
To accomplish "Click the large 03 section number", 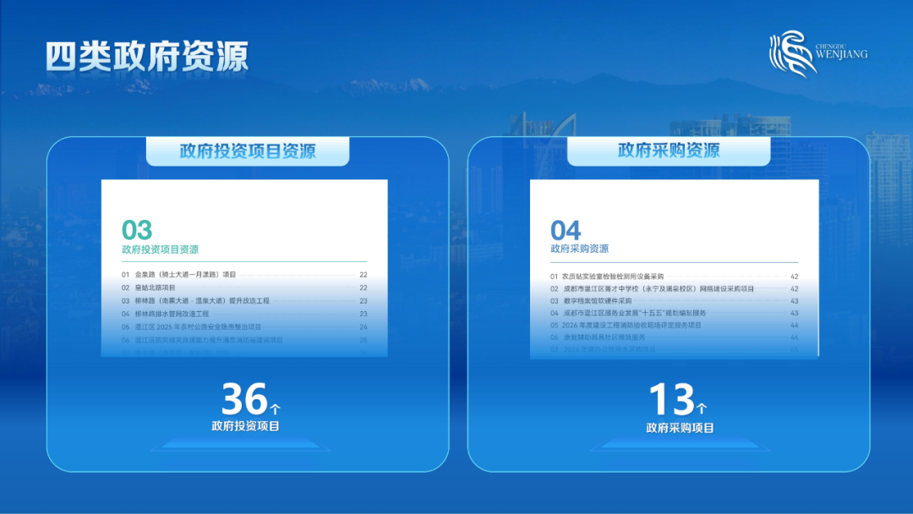I will pos(137,230).
